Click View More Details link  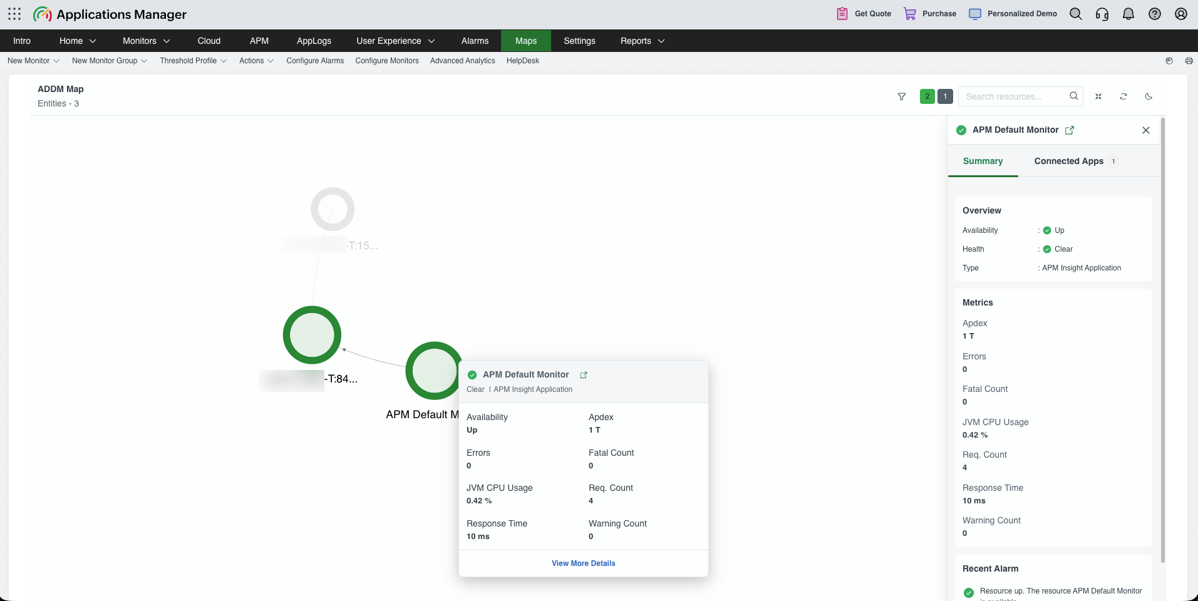point(584,563)
